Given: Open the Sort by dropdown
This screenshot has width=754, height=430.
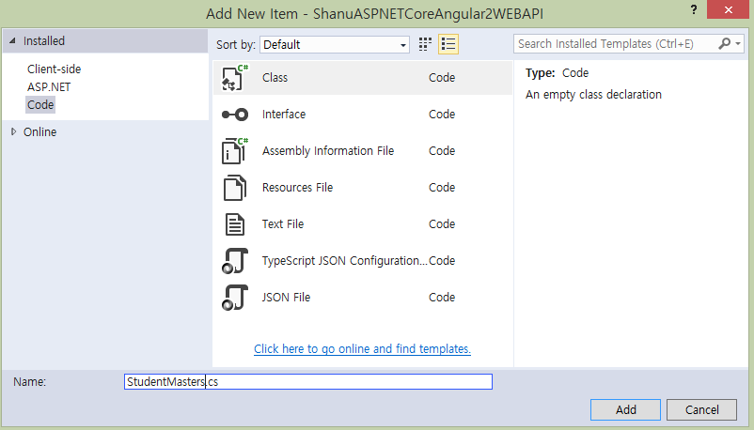Looking at the screenshot, I should click(x=336, y=44).
